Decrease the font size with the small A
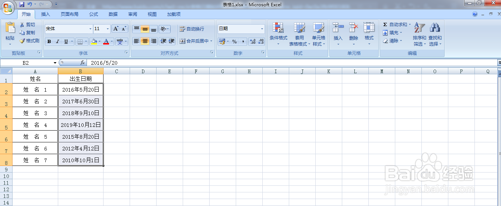The image size is (501, 206). click(x=124, y=29)
